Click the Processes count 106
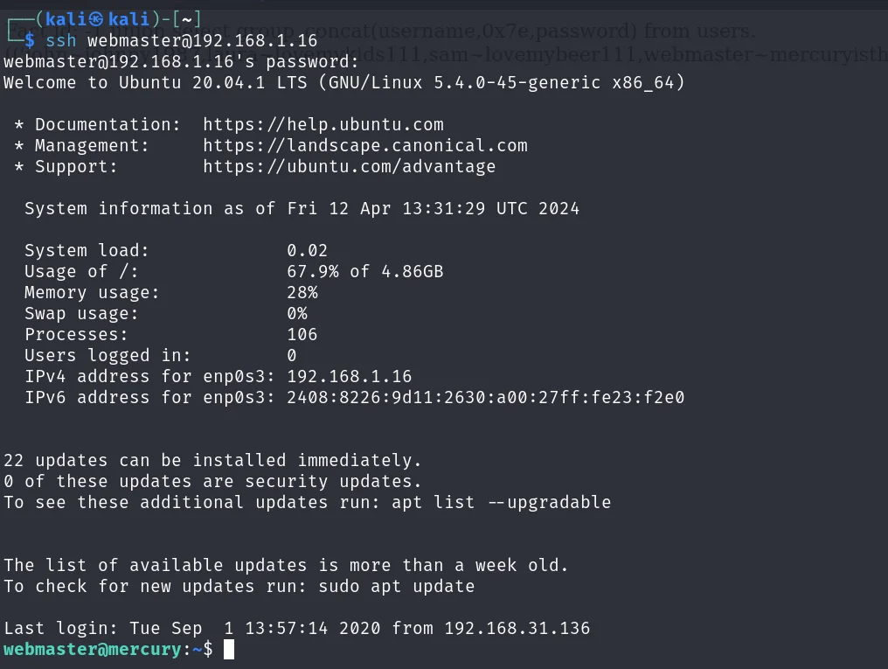888x669 pixels. 302,334
